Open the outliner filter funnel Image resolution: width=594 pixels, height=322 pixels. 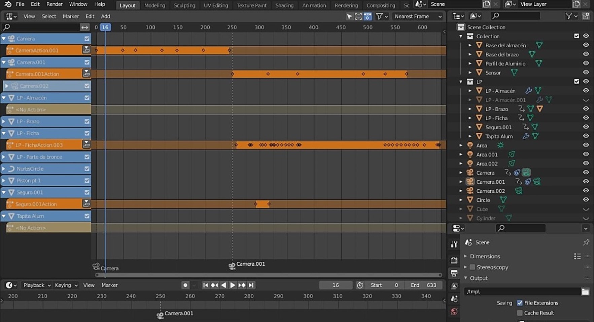[x=571, y=16]
